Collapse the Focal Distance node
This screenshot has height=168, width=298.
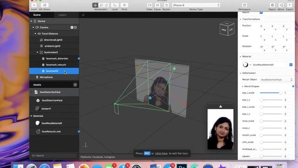point(35,34)
